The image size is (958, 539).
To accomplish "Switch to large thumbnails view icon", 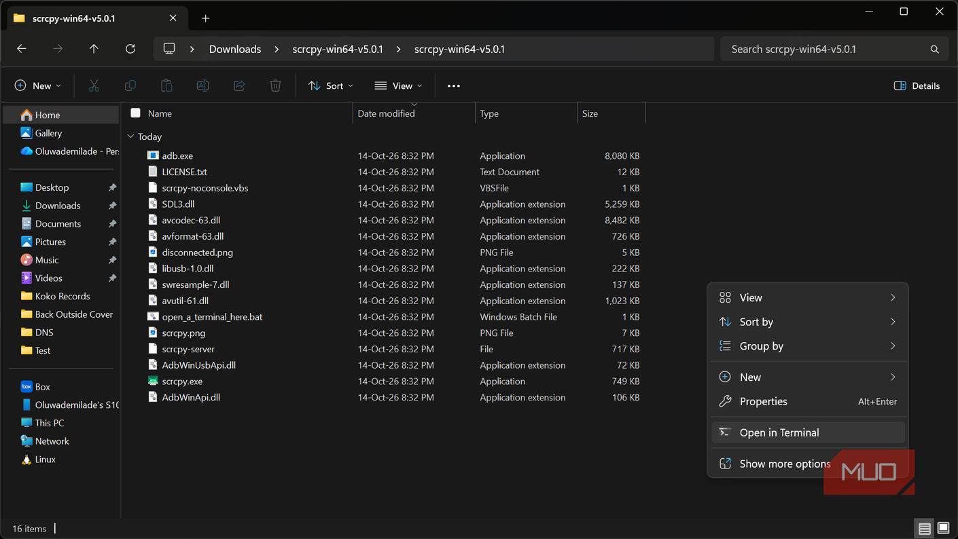I will click(x=943, y=528).
